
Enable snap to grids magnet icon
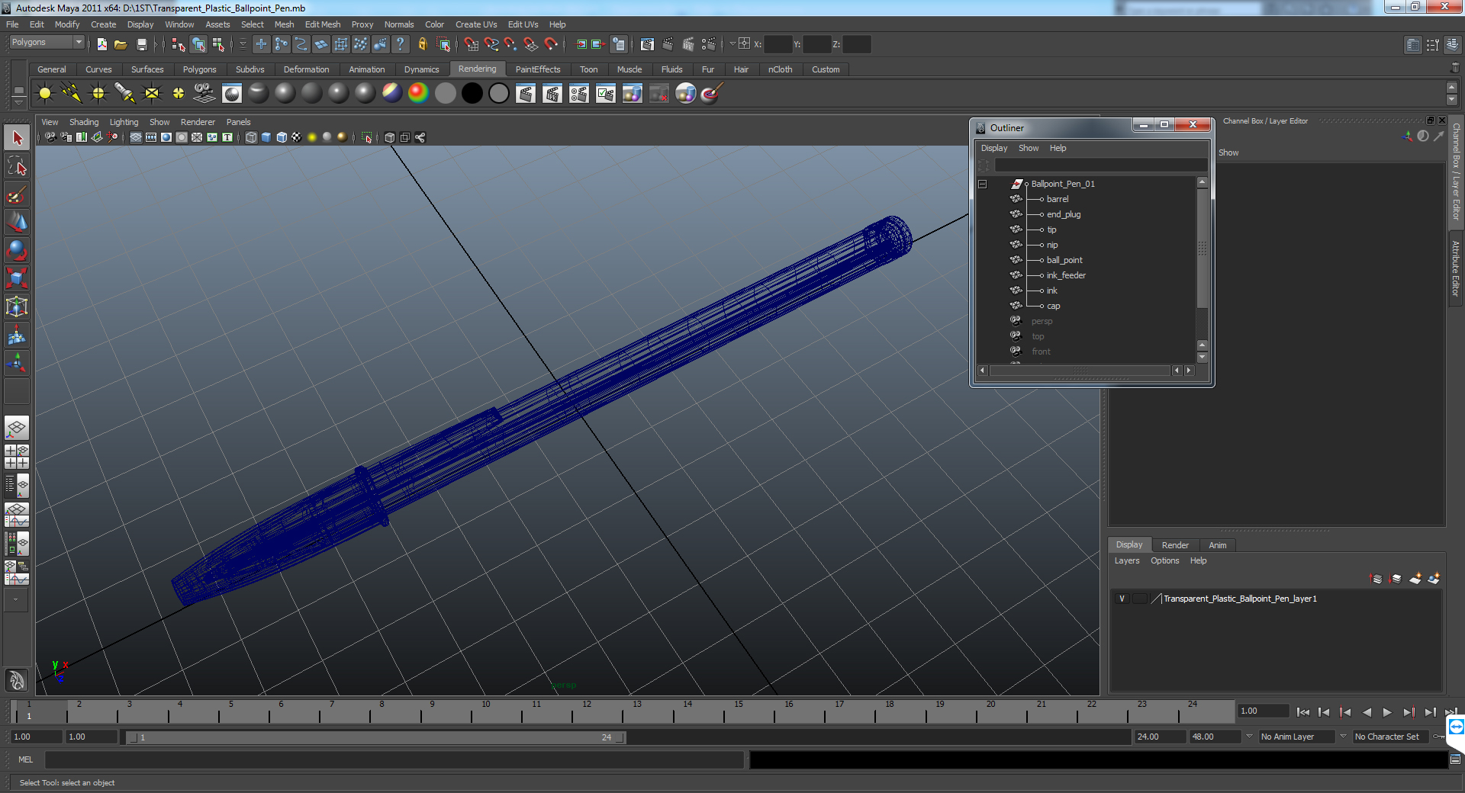pos(471,44)
